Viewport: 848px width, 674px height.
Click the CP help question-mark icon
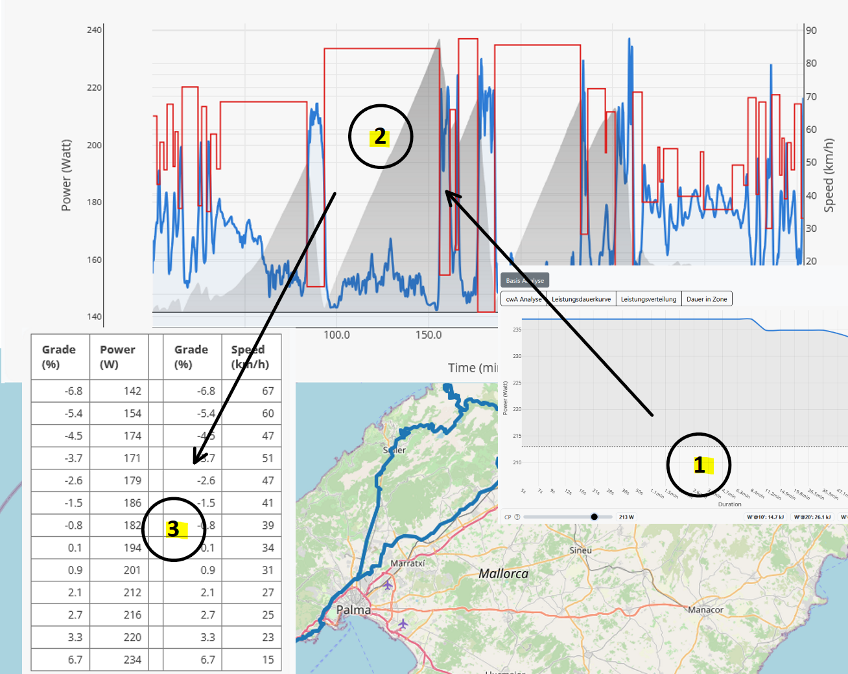[x=517, y=517]
